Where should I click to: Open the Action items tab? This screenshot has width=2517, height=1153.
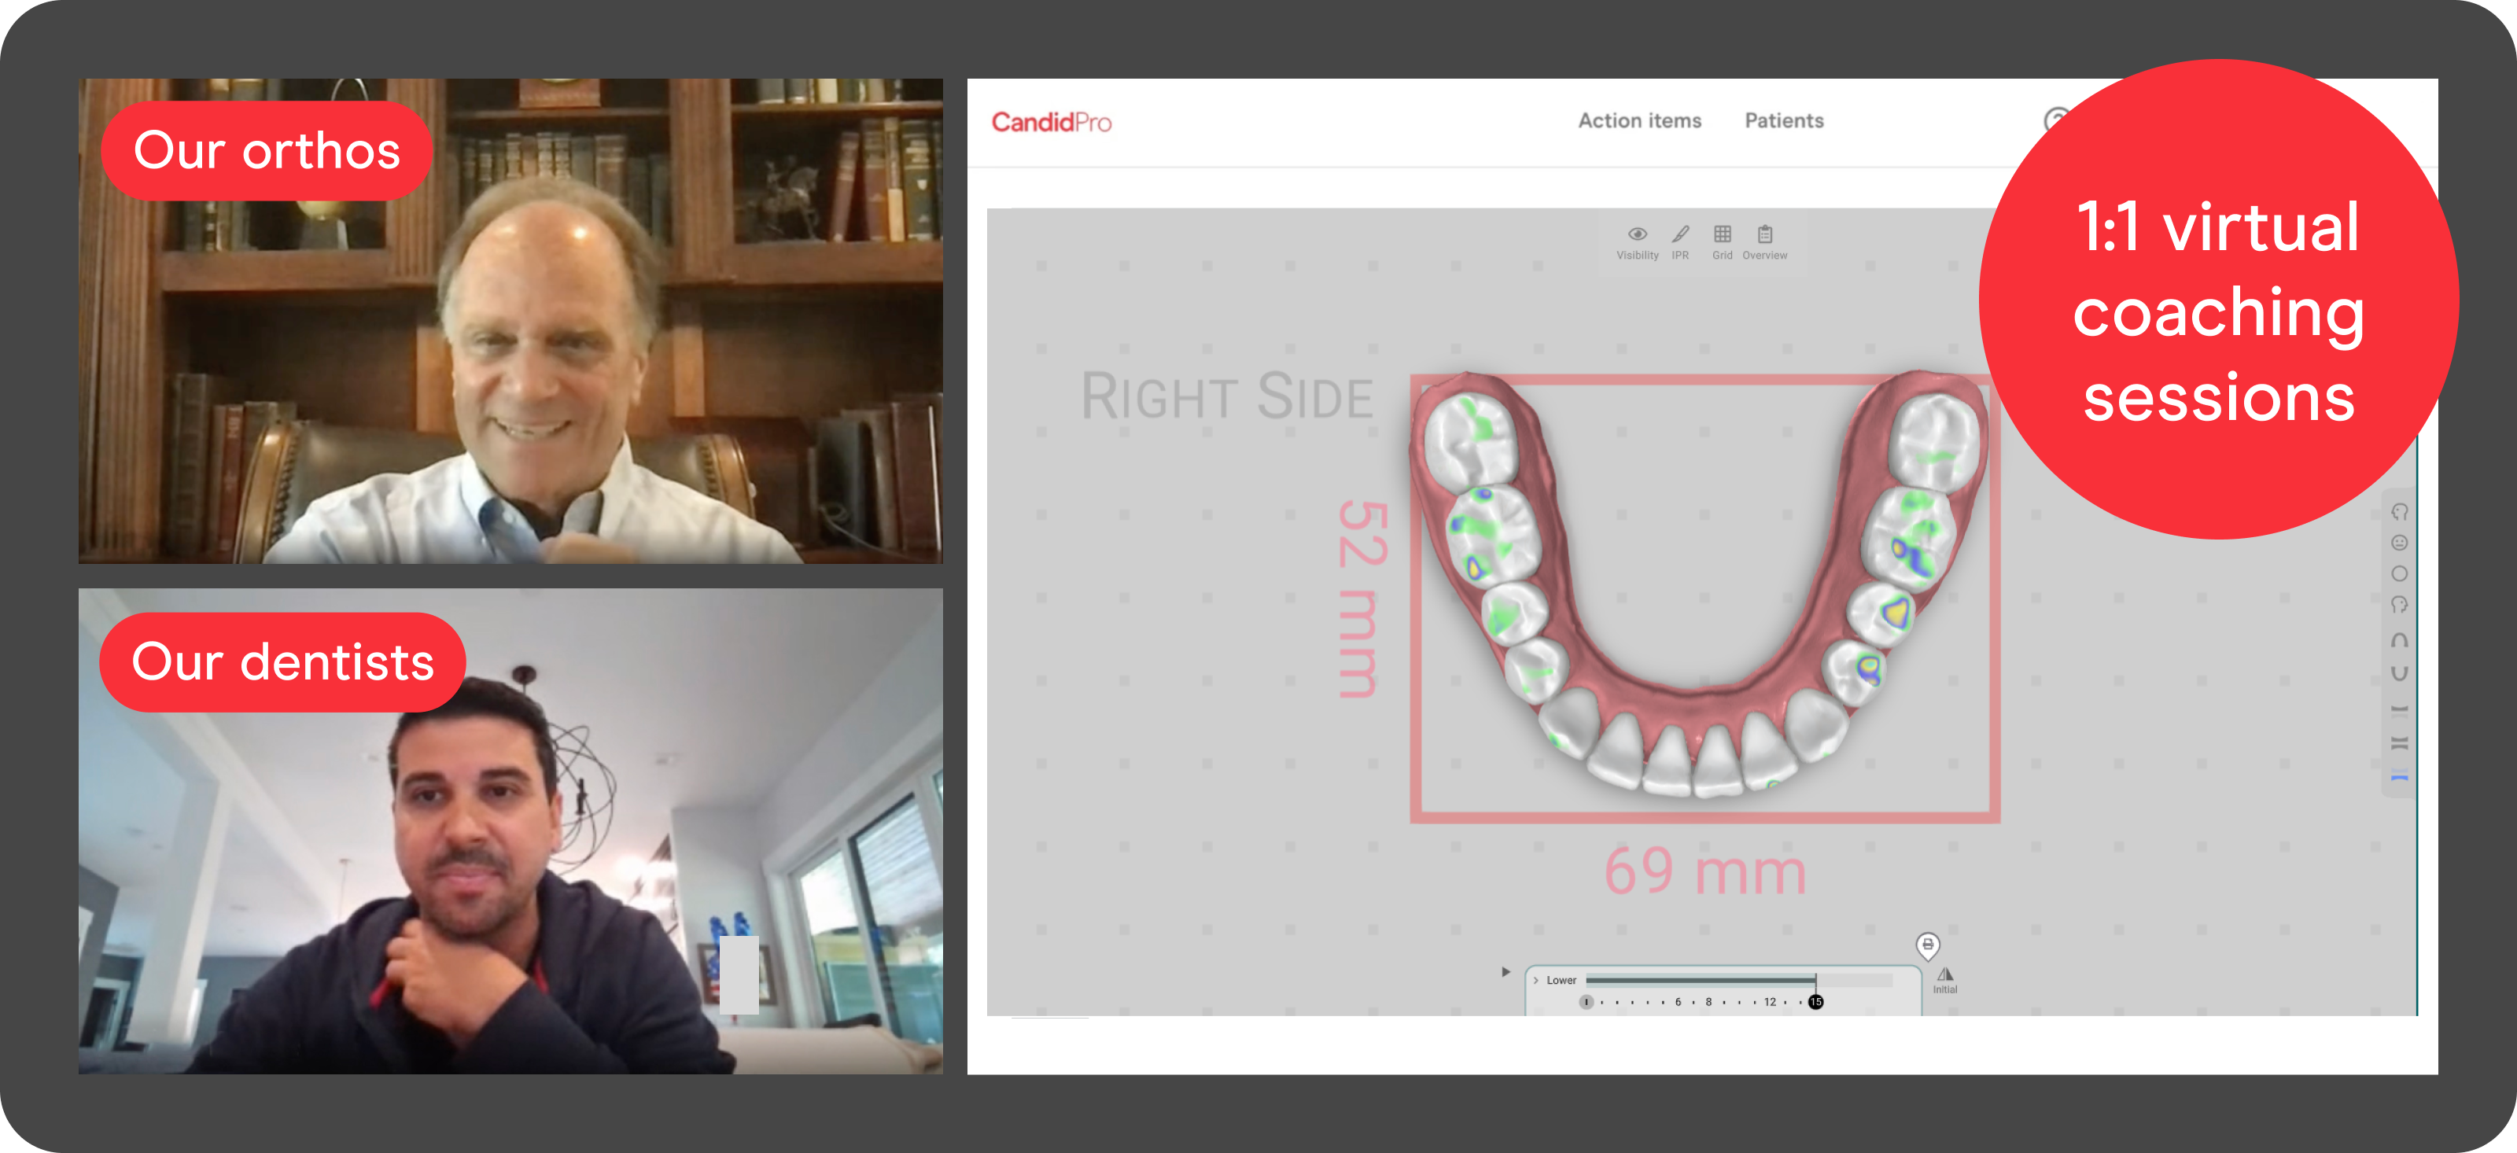click(x=1639, y=120)
